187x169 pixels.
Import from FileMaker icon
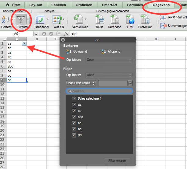coord(145,19)
